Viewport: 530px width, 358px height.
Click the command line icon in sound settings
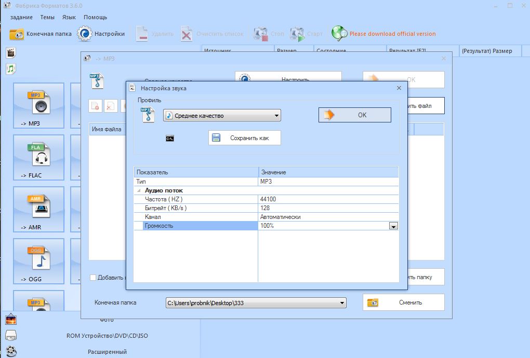(x=169, y=139)
